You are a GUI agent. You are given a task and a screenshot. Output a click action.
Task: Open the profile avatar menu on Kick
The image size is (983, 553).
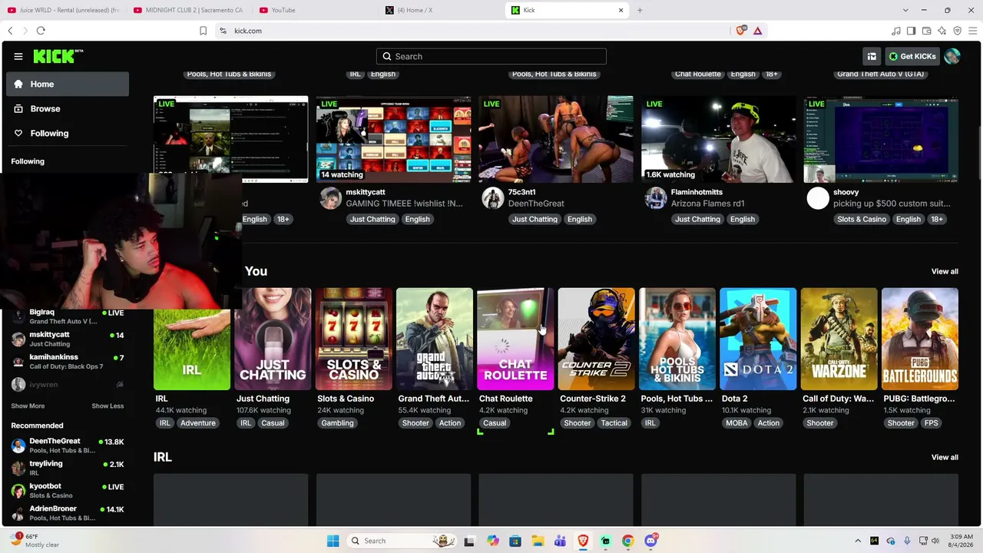(952, 56)
